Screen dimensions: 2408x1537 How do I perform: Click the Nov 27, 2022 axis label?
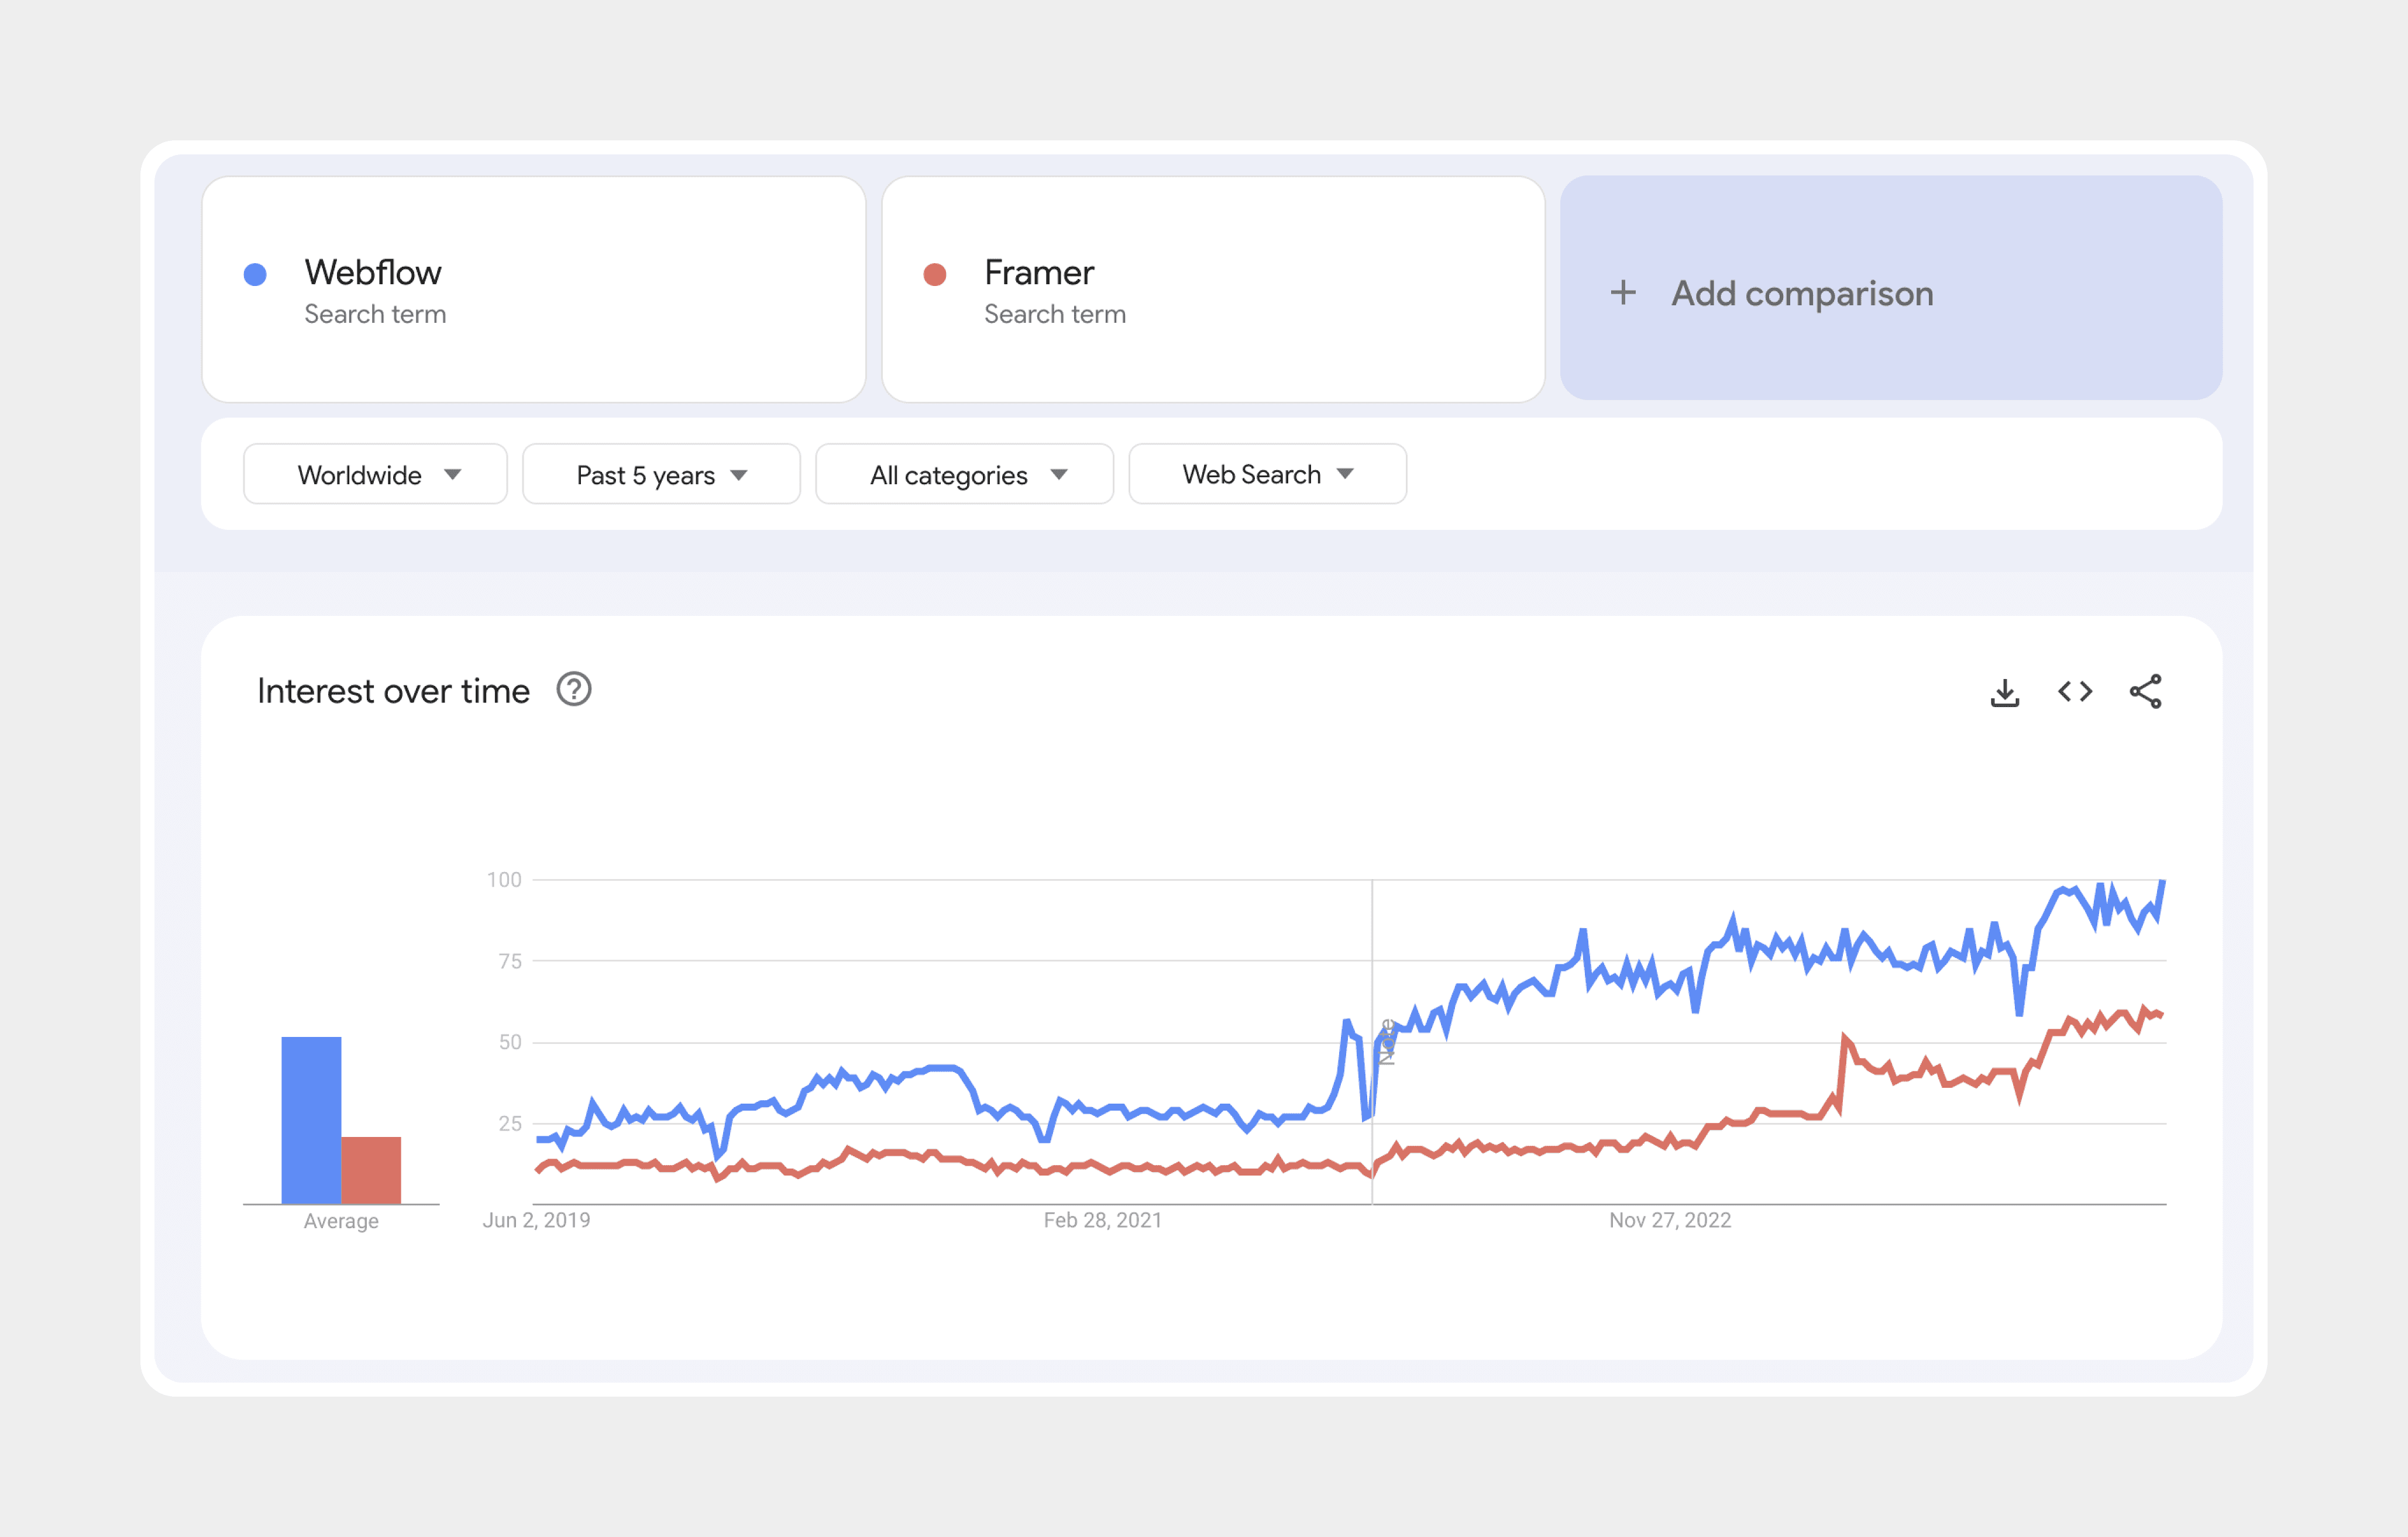[x=1669, y=1220]
